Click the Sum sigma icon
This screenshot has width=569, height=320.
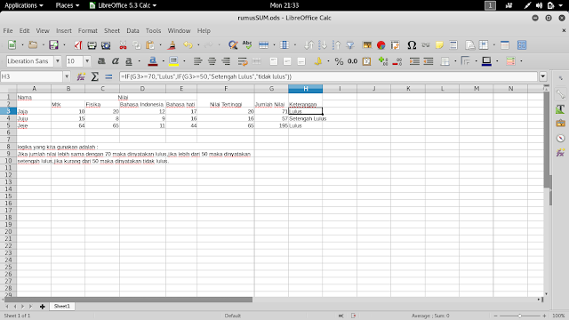coord(95,76)
